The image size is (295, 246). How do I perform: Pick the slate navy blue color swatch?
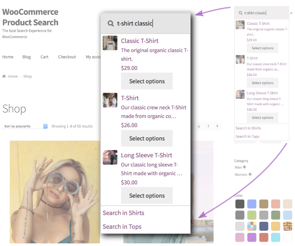(264, 226)
